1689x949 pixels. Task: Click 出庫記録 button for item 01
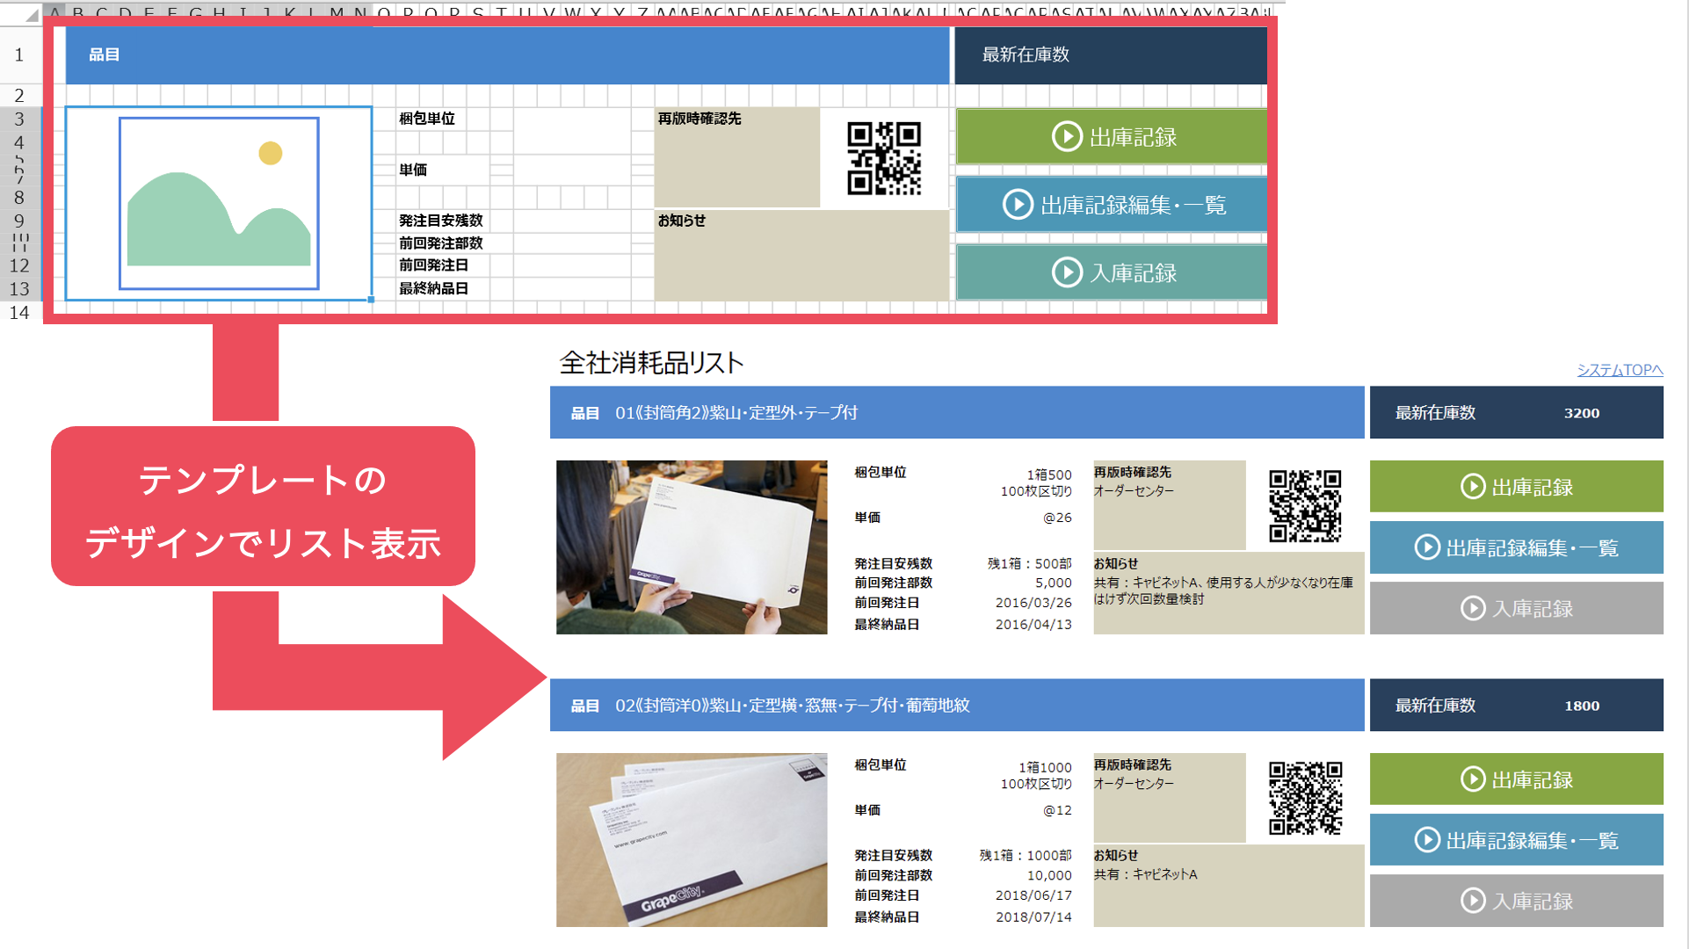[x=1516, y=487]
